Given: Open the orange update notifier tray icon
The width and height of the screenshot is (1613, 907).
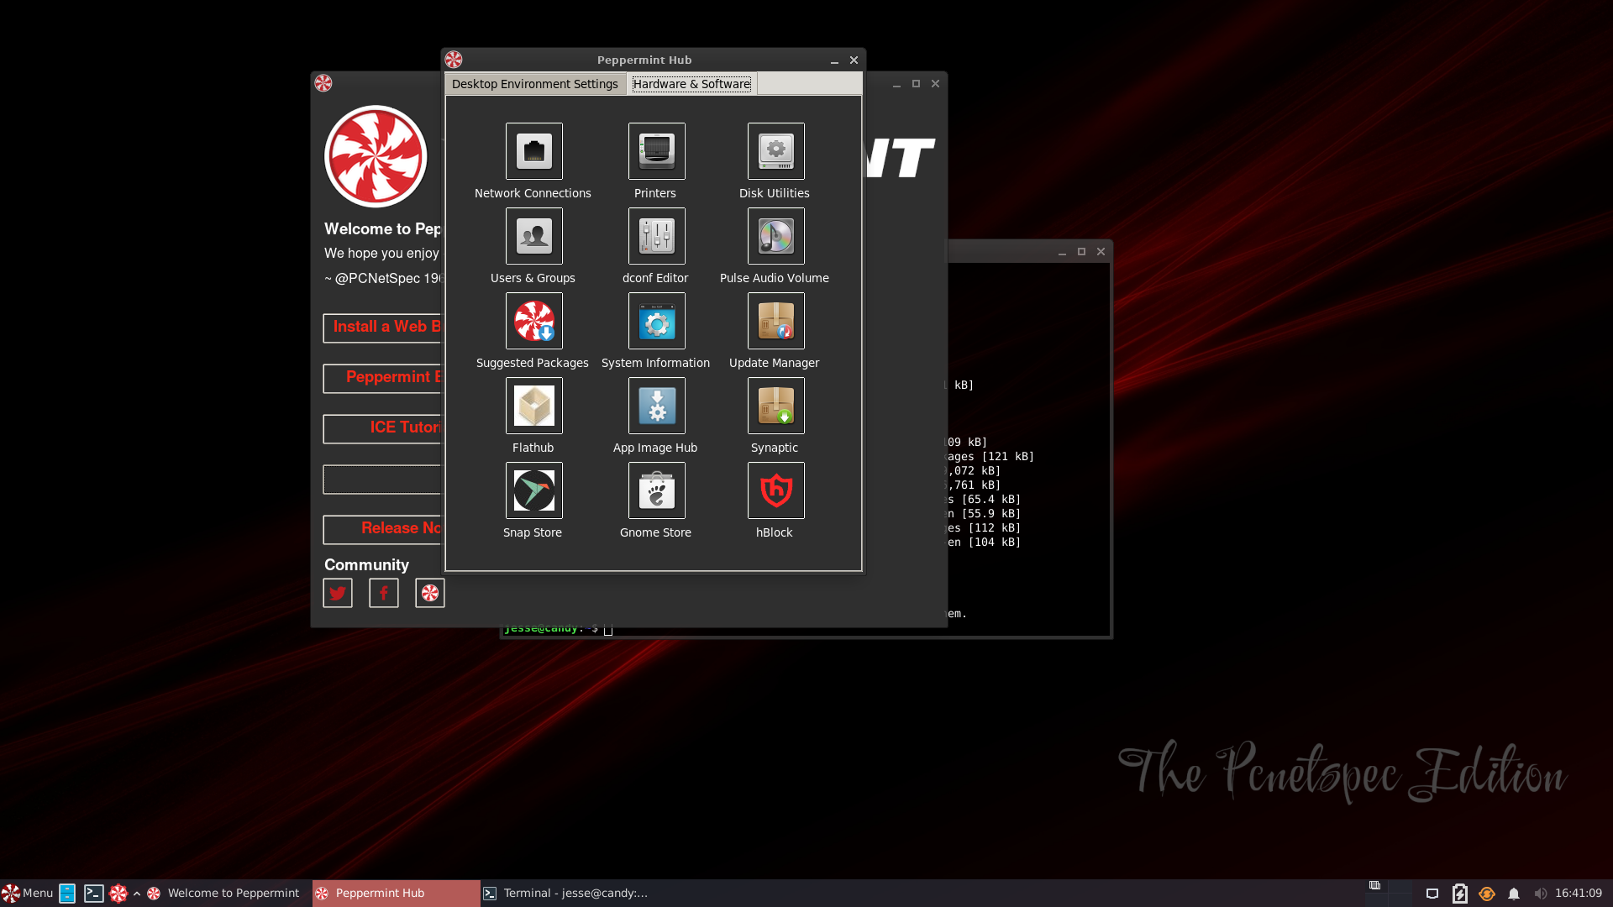Looking at the screenshot, I should pyautogui.click(x=1487, y=894).
